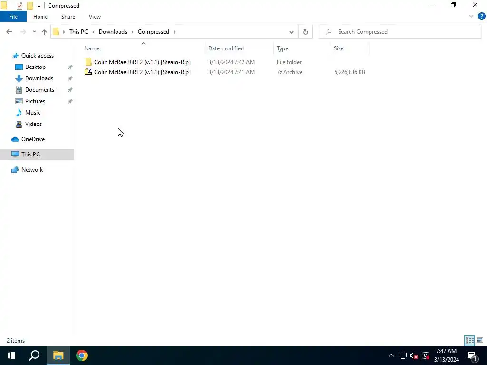This screenshot has width=487, height=365.
Task: Open Documents in navigation pane
Action: point(39,90)
